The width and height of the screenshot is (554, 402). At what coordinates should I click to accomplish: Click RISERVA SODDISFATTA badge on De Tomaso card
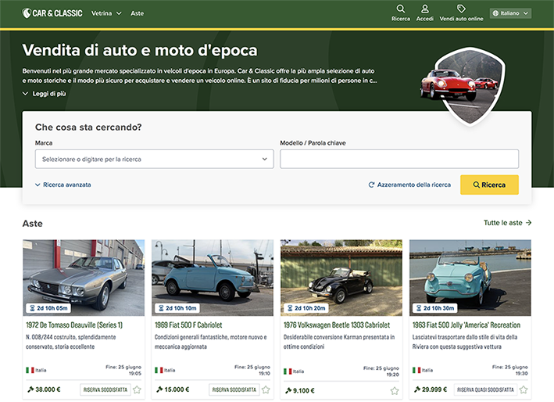105,389
